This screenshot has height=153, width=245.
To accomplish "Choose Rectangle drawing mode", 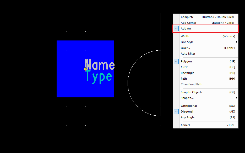I will 187,73.
